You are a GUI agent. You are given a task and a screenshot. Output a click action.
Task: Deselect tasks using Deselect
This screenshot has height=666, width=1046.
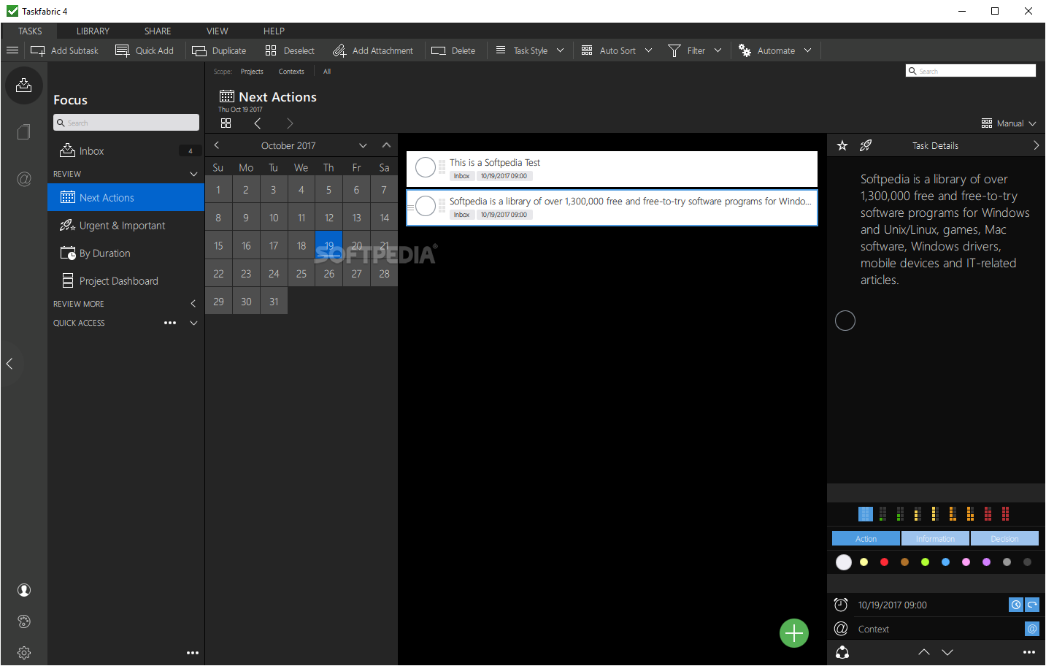(x=290, y=50)
